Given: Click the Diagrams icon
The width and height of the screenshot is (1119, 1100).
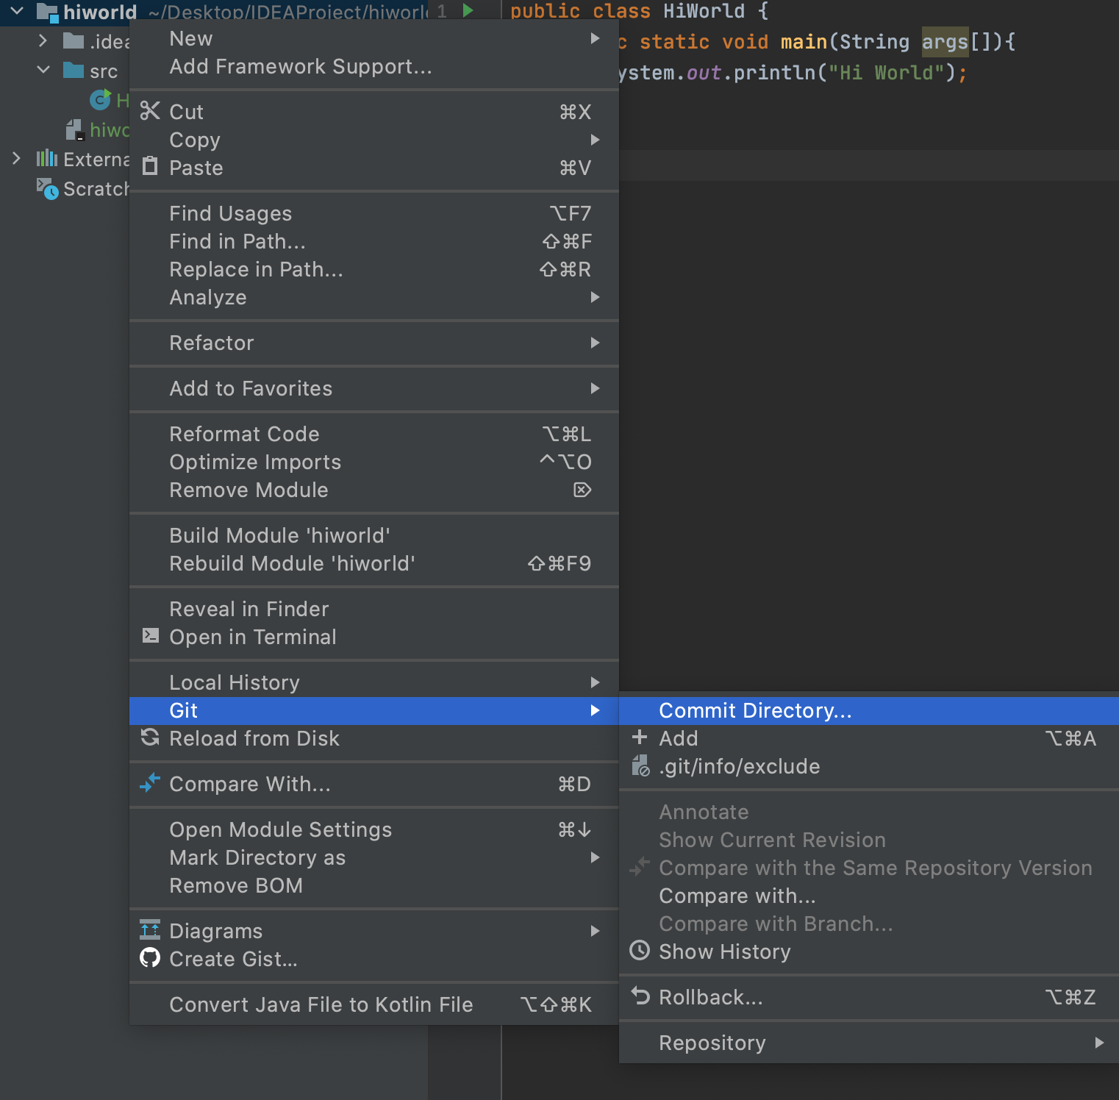Looking at the screenshot, I should point(150,929).
